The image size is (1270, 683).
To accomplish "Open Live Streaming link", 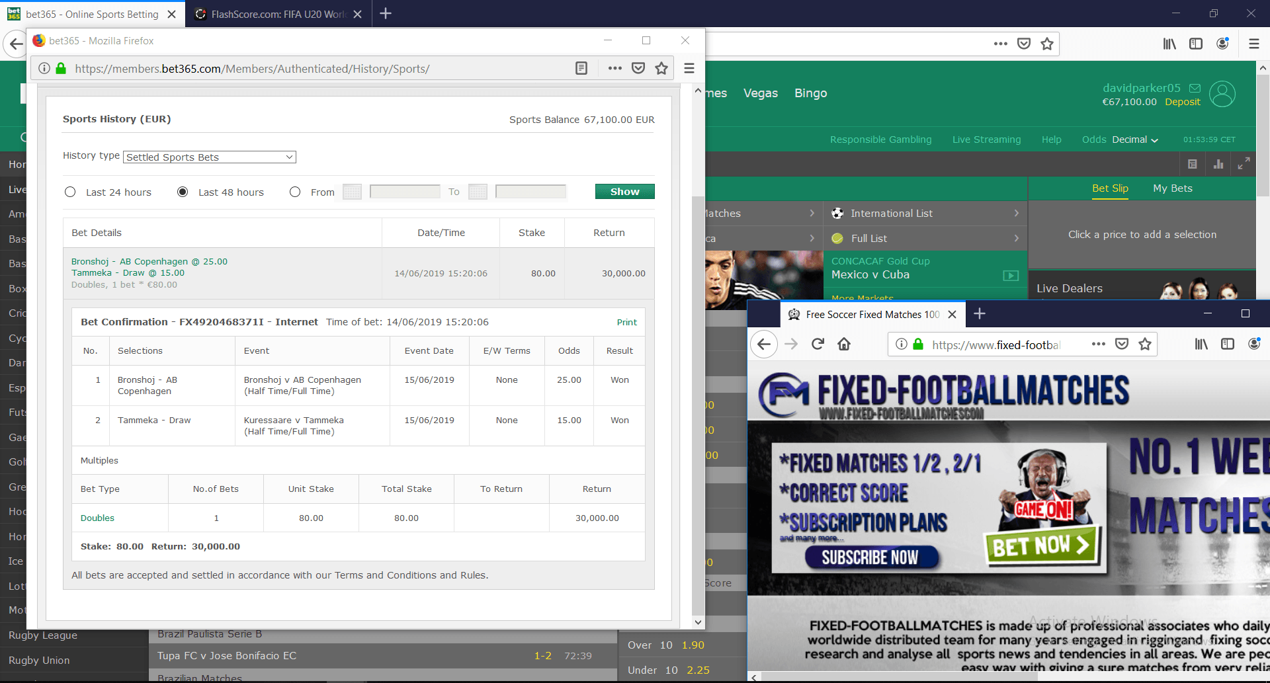I will (x=987, y=140).
